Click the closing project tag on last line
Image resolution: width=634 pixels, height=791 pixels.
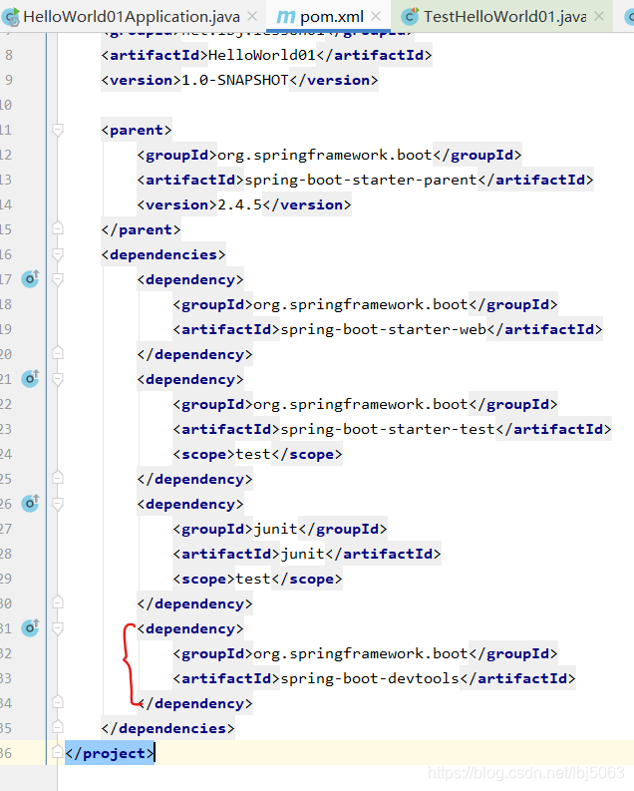(x=110, y=753)
